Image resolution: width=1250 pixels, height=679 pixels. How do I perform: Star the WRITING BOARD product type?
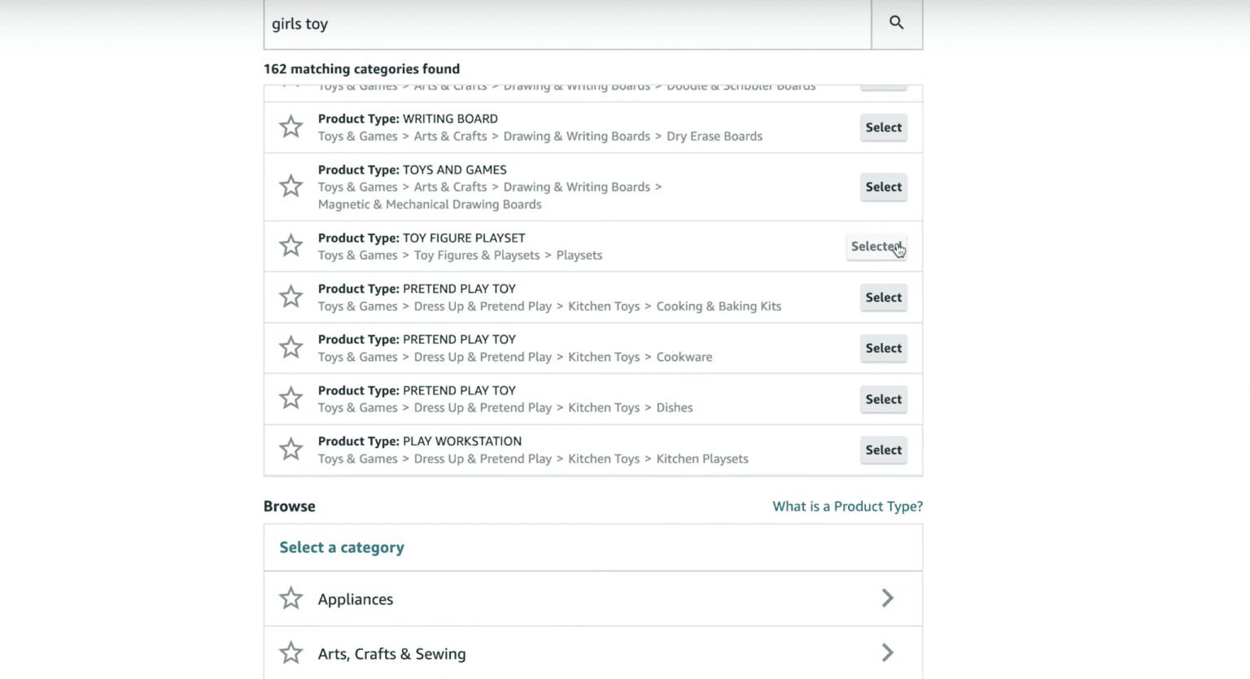point(291,127)
